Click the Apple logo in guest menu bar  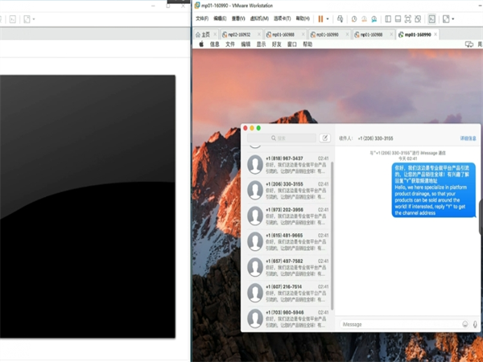coord(201,45)
